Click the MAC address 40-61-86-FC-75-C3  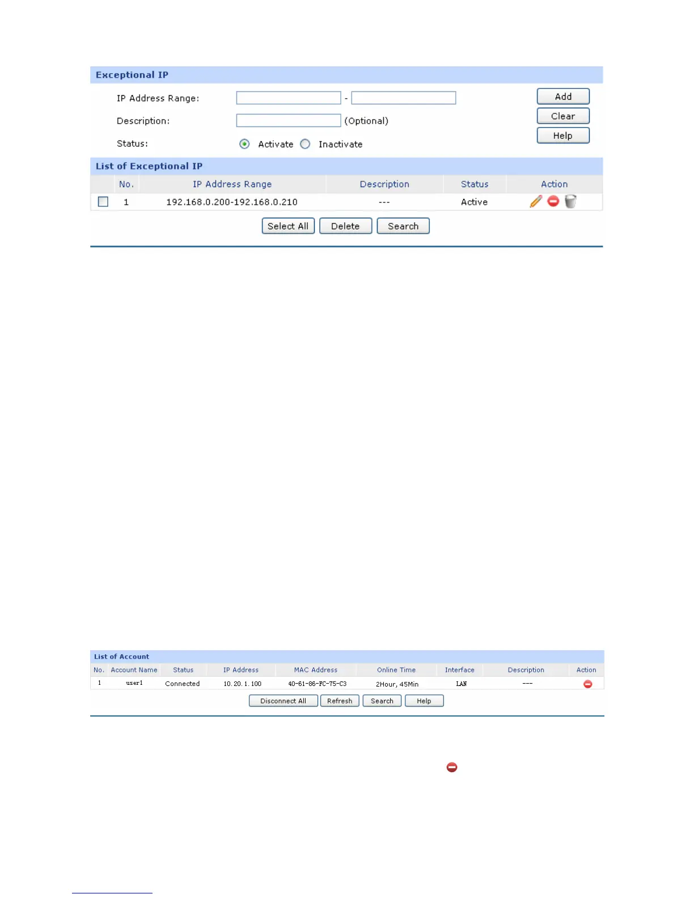(317, 684)
